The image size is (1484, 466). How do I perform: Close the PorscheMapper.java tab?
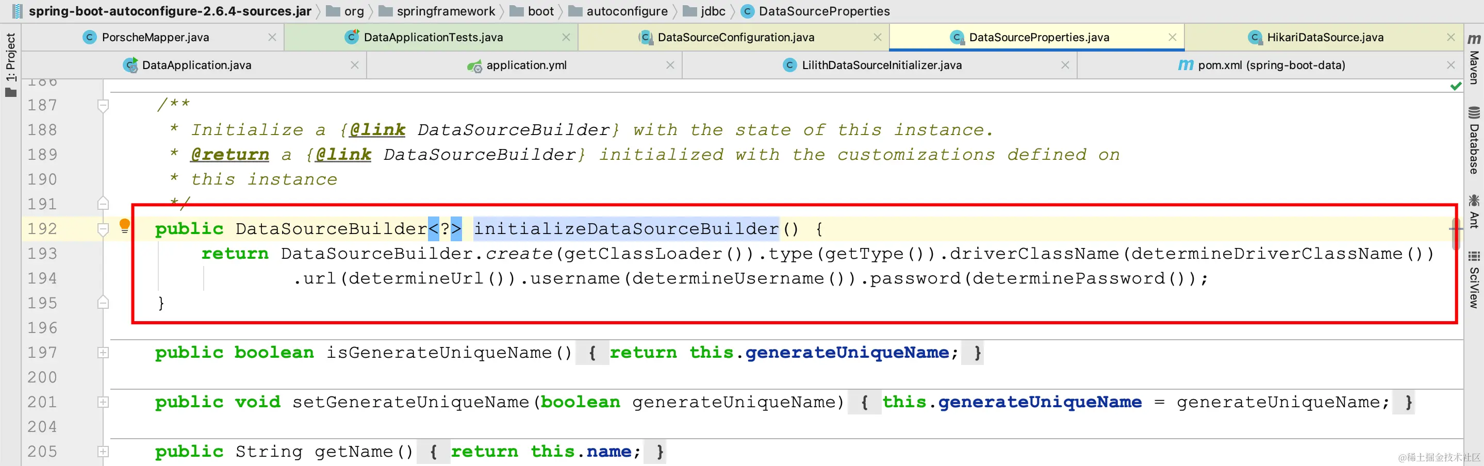(x=272, y=38)
